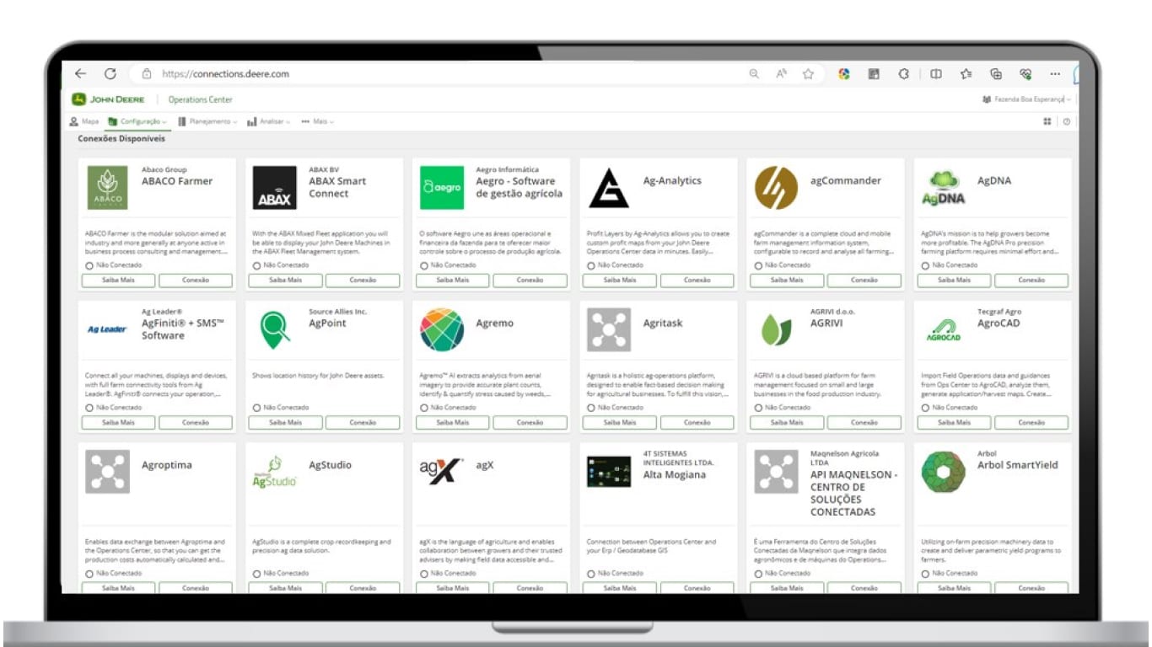Click Conexão button for AgFiniti + SMS Software
Viewport: 1152px width, 647px height.
point(196,422)
